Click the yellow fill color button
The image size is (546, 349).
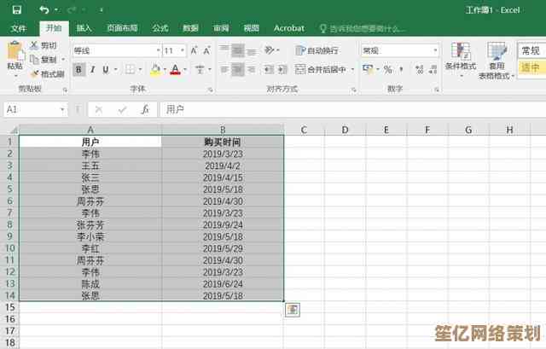[x=155, y=69]
